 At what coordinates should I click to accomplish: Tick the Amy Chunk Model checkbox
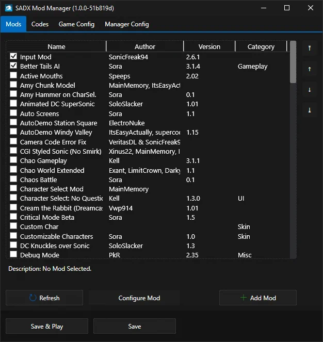pyautogui.click(x=13, y=85)
